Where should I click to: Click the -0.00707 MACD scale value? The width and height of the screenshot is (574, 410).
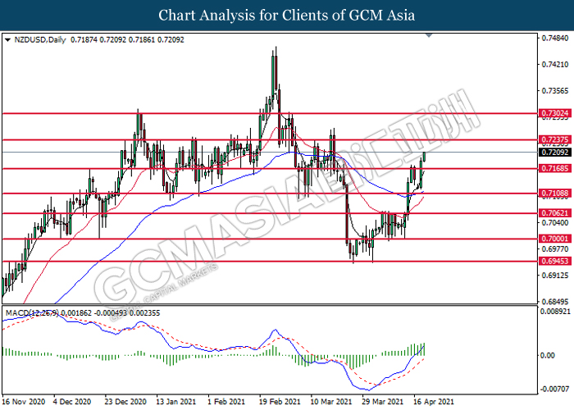(555, 389)
